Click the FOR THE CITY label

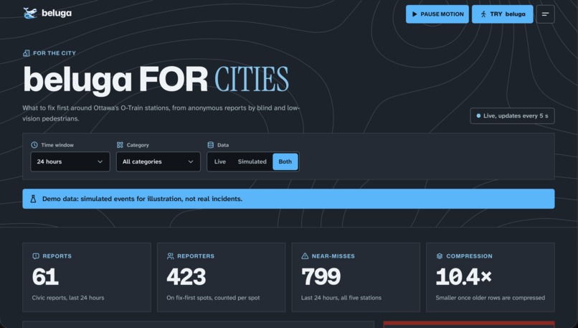(x=55, y=53)
